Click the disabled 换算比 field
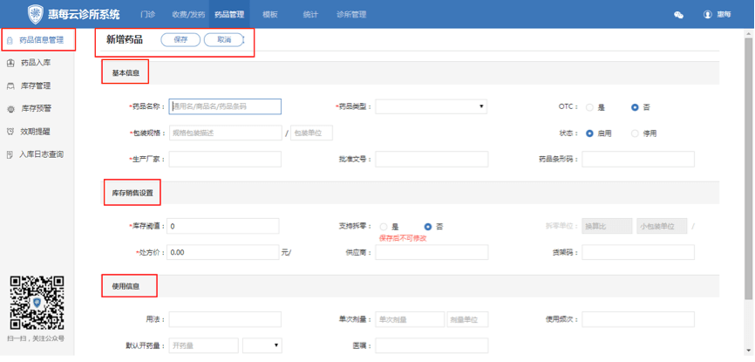The width and height of the screenshot is (755, 362). [x=607, y=226]
